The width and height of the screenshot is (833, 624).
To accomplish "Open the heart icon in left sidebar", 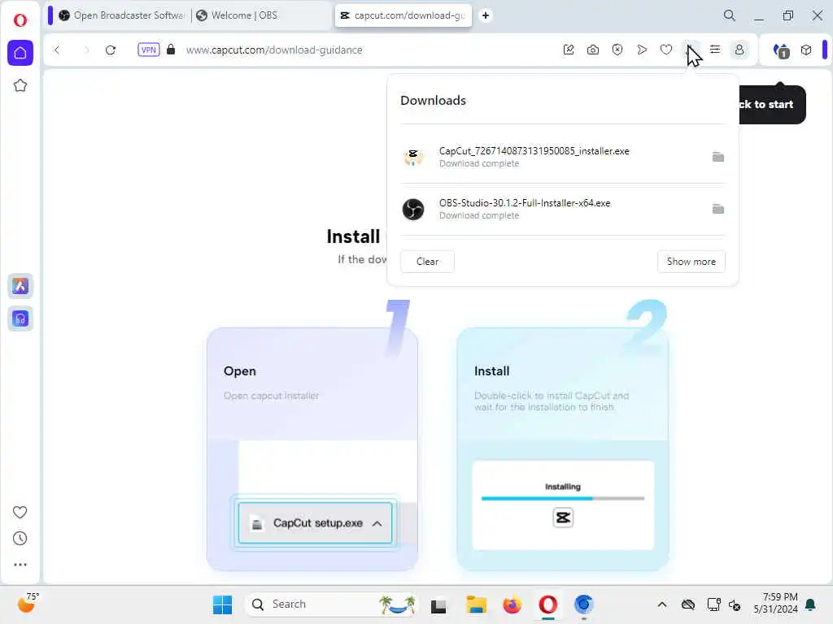I will (20, 512).
